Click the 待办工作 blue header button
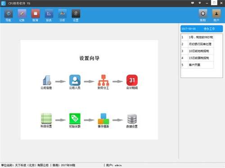The image size is (225, 168). tap(202, 29)
